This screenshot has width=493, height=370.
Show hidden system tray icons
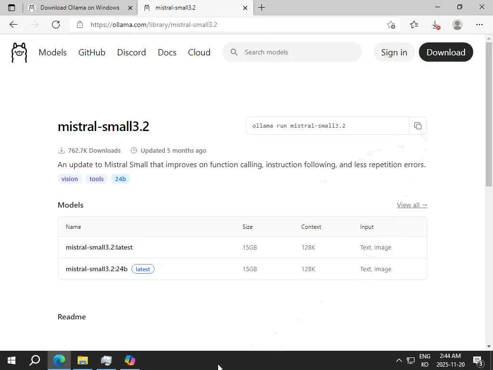pos(399,360)
